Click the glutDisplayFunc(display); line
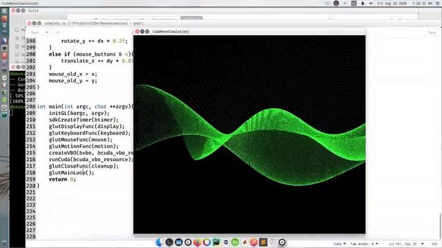This screenshot has width=442, height=248. coord(86,126)
